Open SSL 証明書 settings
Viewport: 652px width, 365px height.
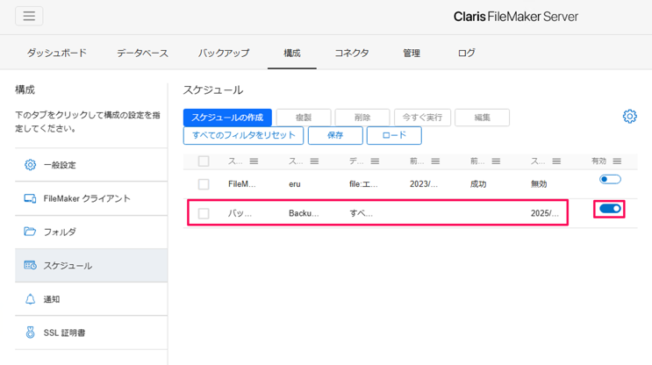91,333
